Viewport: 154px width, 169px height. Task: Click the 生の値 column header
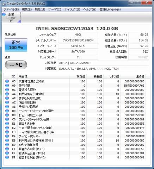coord(133,76)
